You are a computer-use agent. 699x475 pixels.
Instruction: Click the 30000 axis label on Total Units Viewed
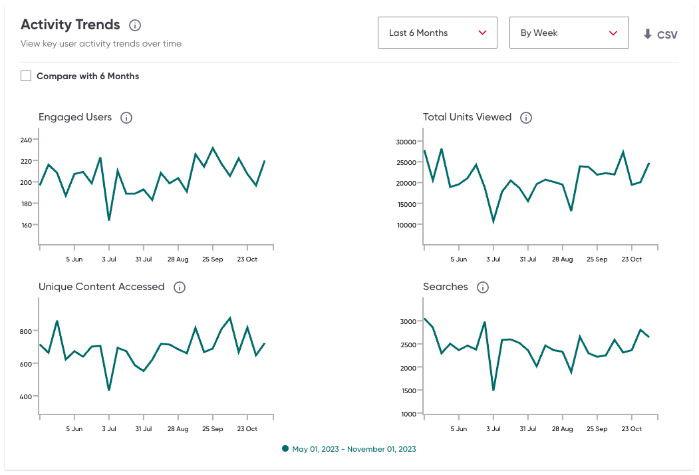406,142
